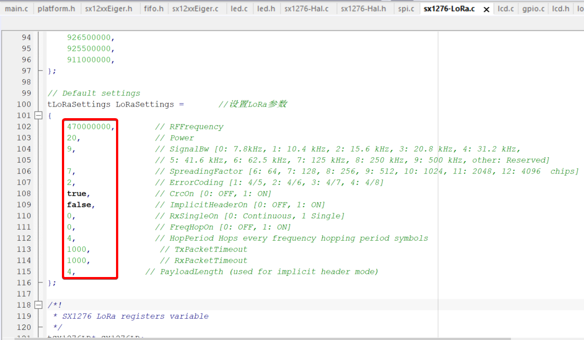
Task: Open the led.h tab
Action: 266,9
